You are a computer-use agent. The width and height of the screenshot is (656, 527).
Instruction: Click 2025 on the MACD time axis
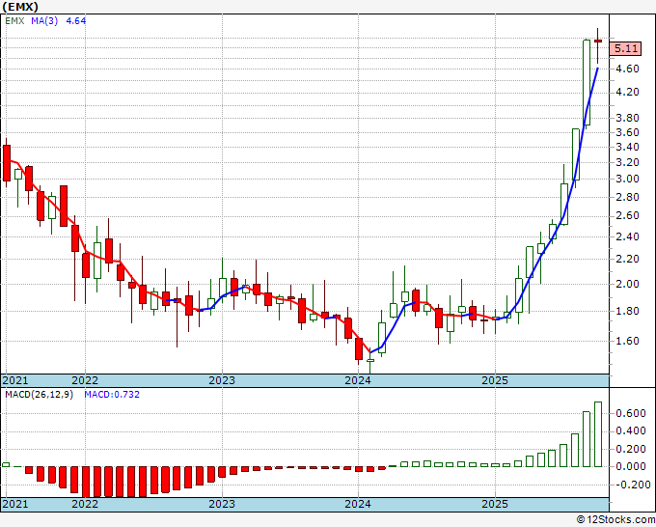tap(495, 504)
